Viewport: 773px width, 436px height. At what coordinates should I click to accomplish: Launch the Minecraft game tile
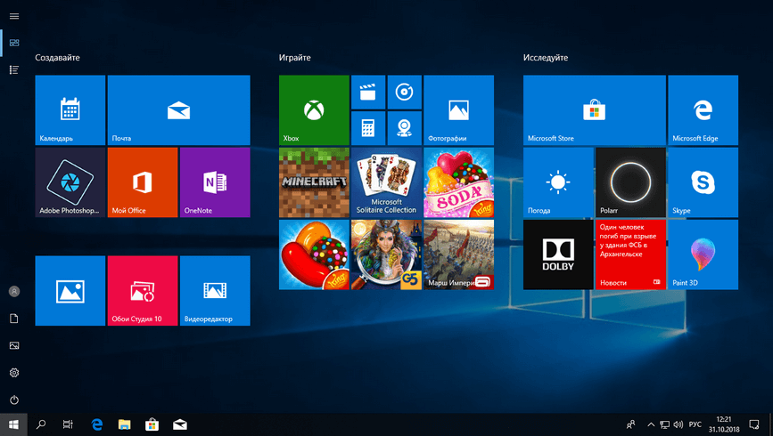pos(314,182)
